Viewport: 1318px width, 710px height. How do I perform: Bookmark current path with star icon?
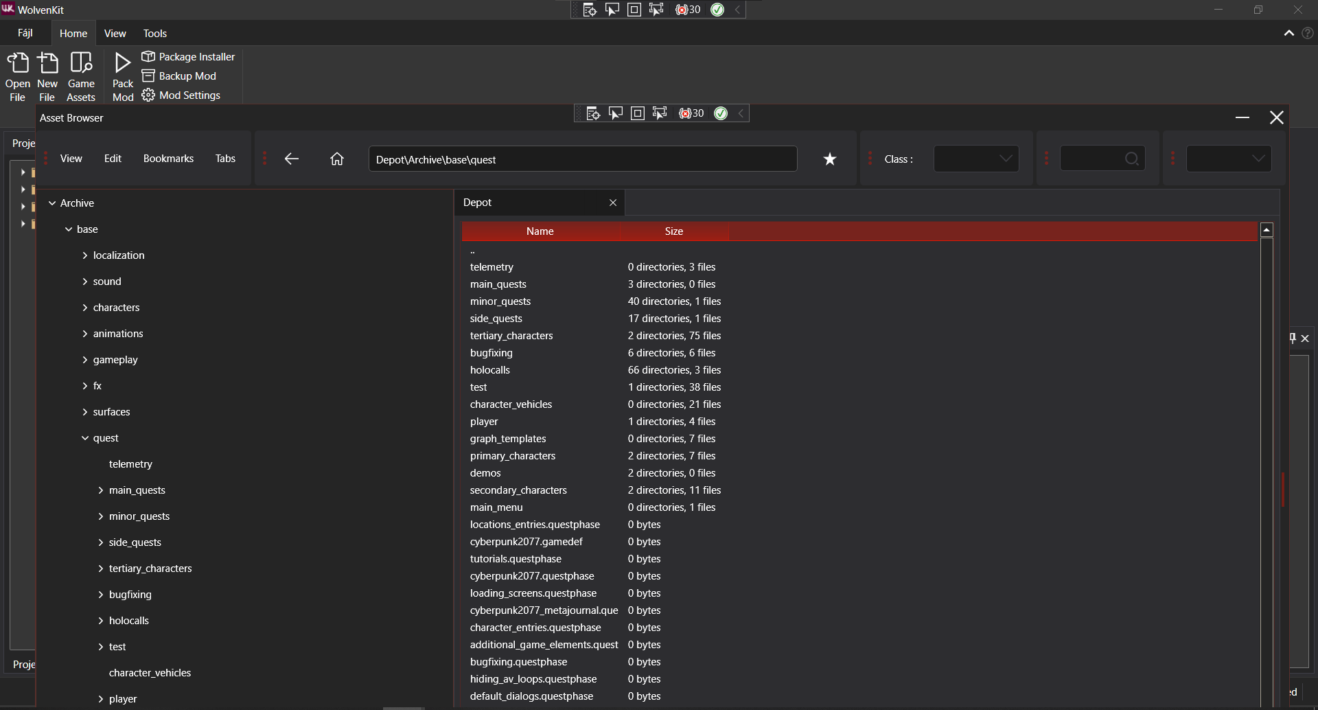click(830, 159)
